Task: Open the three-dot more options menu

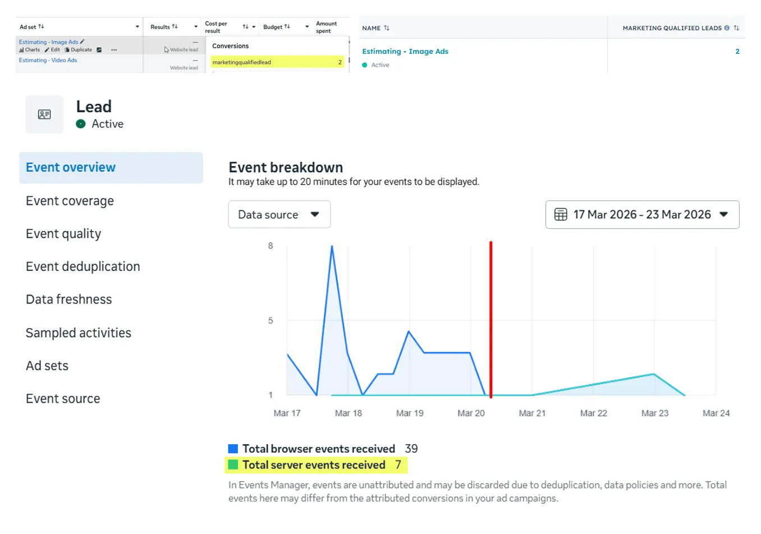Action: pos(114,50)
